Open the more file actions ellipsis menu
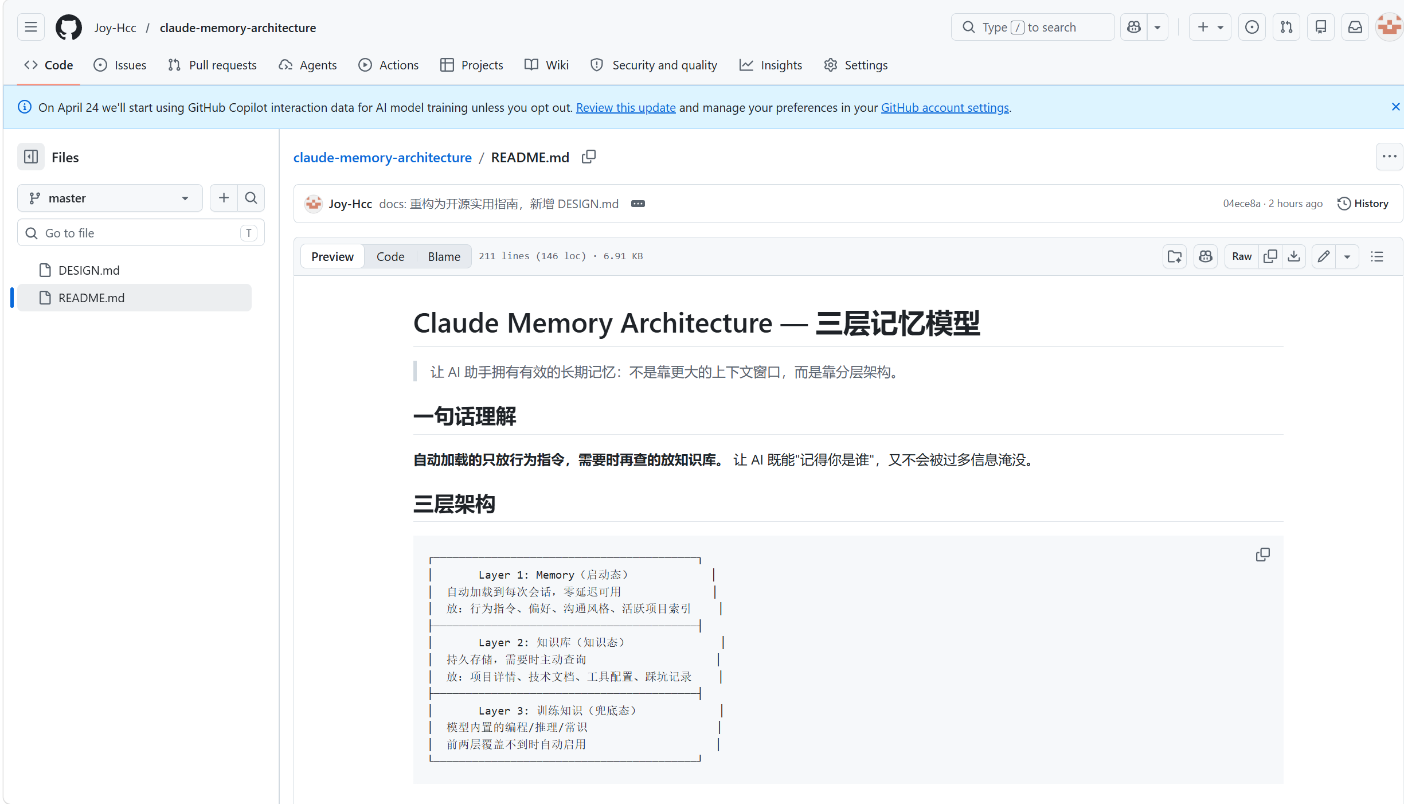Screen dimensions: 1404x804 tap(1390, 157)
